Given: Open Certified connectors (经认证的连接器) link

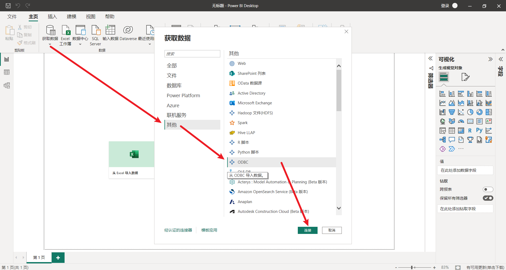Looking at the screenshot, I should (x=178, y=230).
